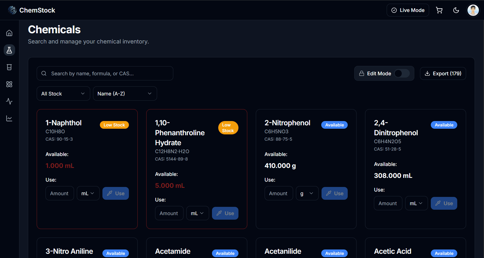Toggle the Edit Mode switch
Viewport: 484px width, 258px height.
402,73
